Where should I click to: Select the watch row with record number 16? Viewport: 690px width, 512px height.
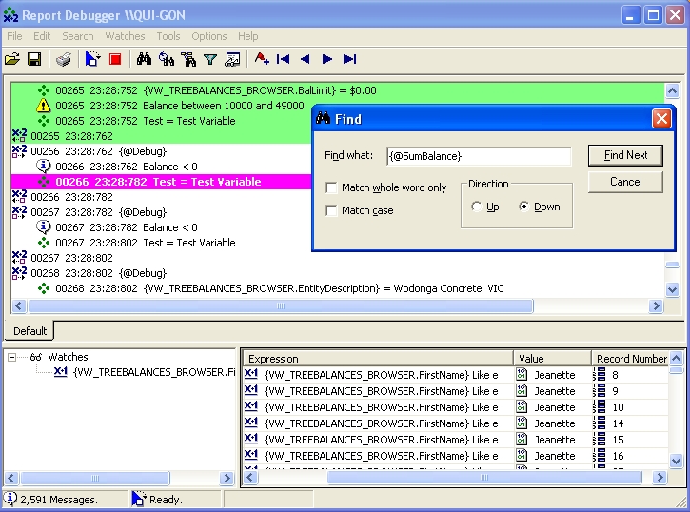point(456,456)
